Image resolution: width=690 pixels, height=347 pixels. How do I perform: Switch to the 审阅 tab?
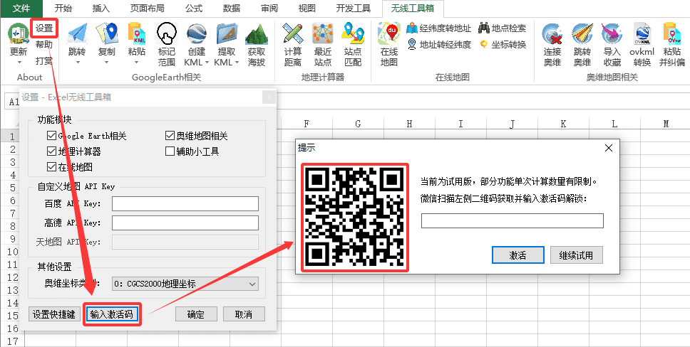269,9
